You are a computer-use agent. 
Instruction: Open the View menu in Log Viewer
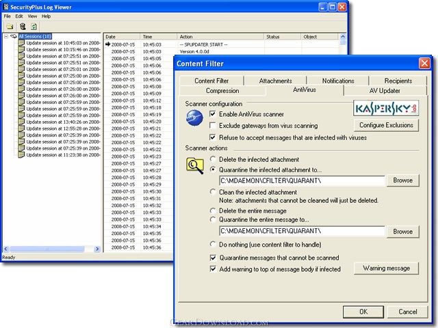pyautogui.click(x=32, y=16)
